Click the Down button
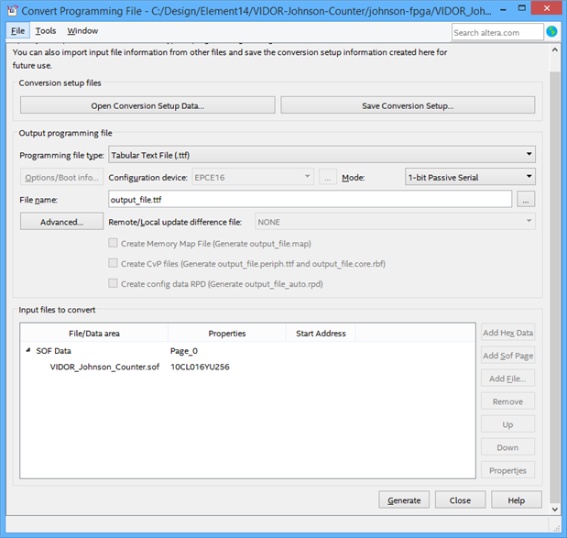 tap(507, 447)
